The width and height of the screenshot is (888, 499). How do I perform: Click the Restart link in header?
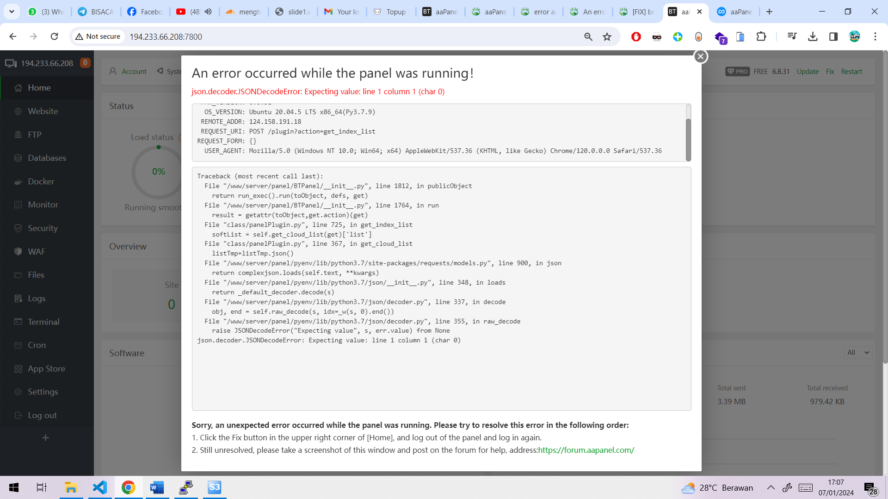(x=851, y=71)
